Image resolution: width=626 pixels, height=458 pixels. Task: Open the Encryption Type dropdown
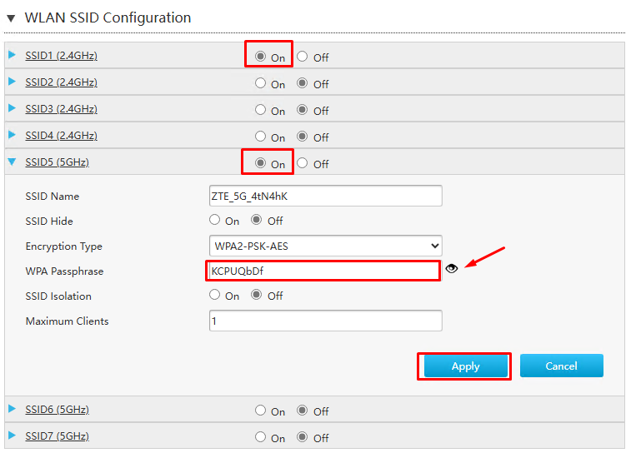(325, 246)
